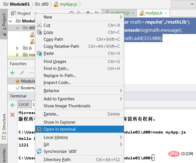This screenshot has width=196, height=163.
Task: Expand Local History submenu arrow
Action: [x=121, y=137]
